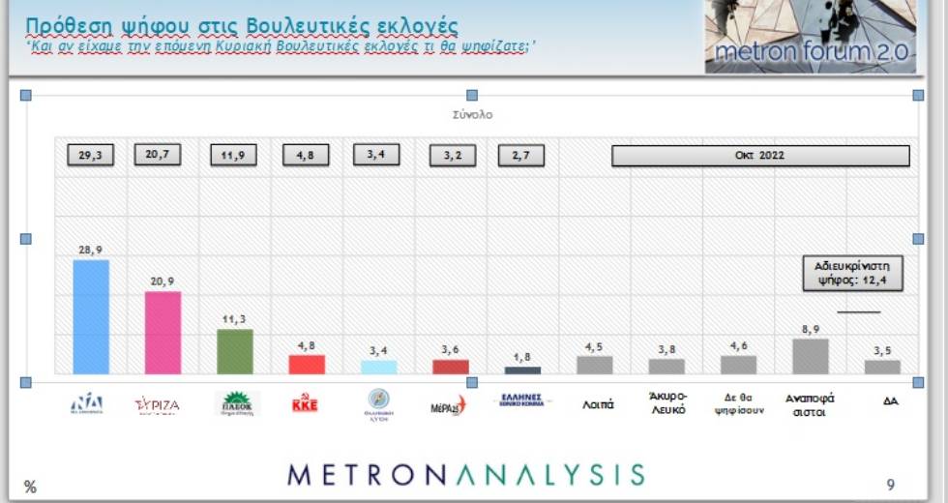Click the 3,8 data label
The image size is (948, 503).
(667, 349)
